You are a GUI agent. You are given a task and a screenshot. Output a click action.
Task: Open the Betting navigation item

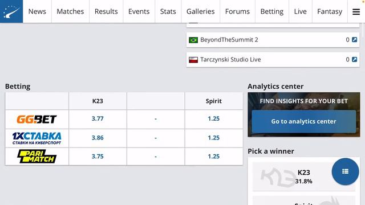click(x=272, y=11)
